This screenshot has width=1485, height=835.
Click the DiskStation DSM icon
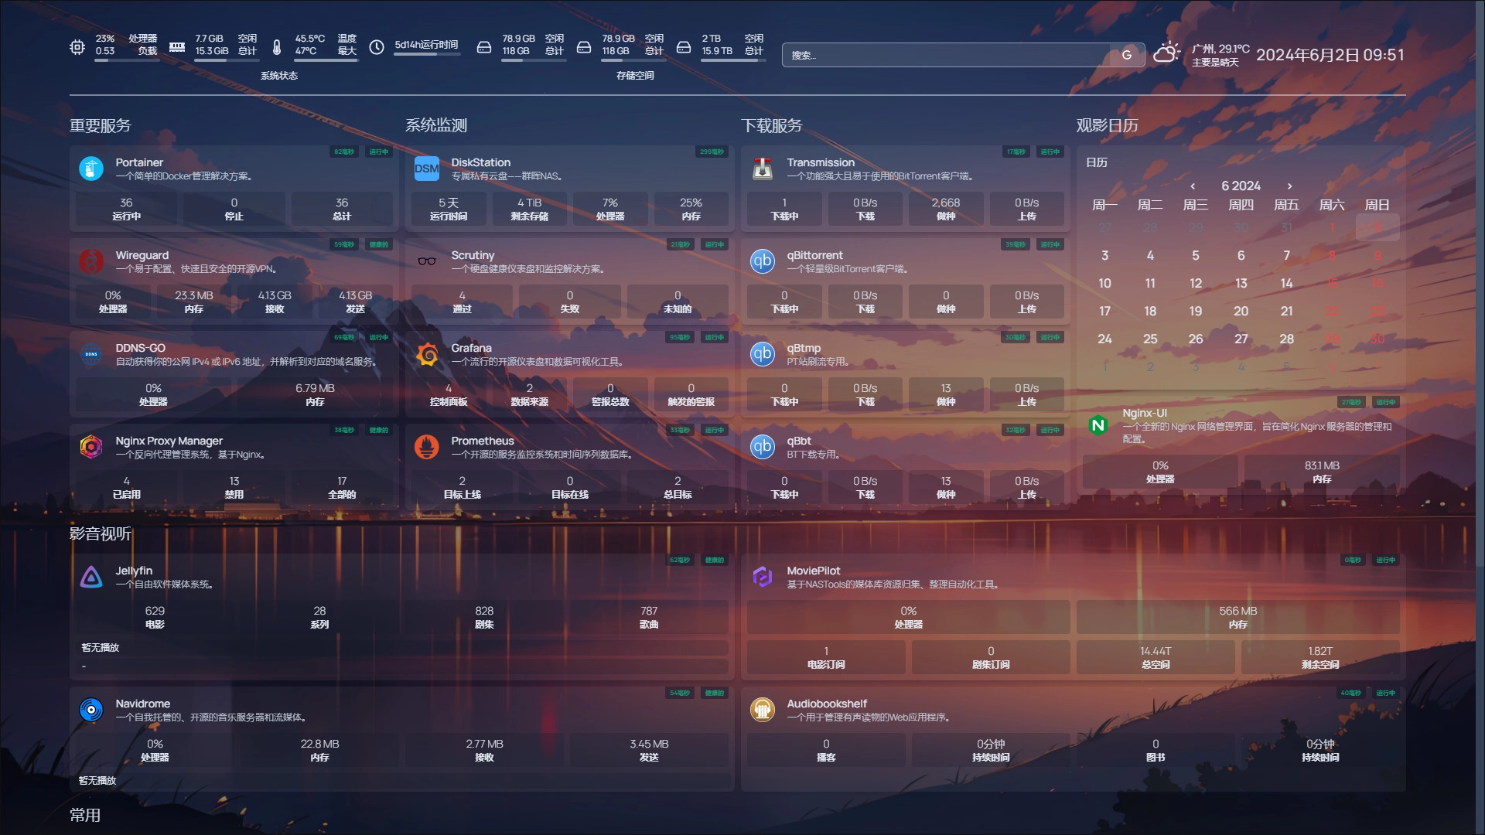(427, 169)
